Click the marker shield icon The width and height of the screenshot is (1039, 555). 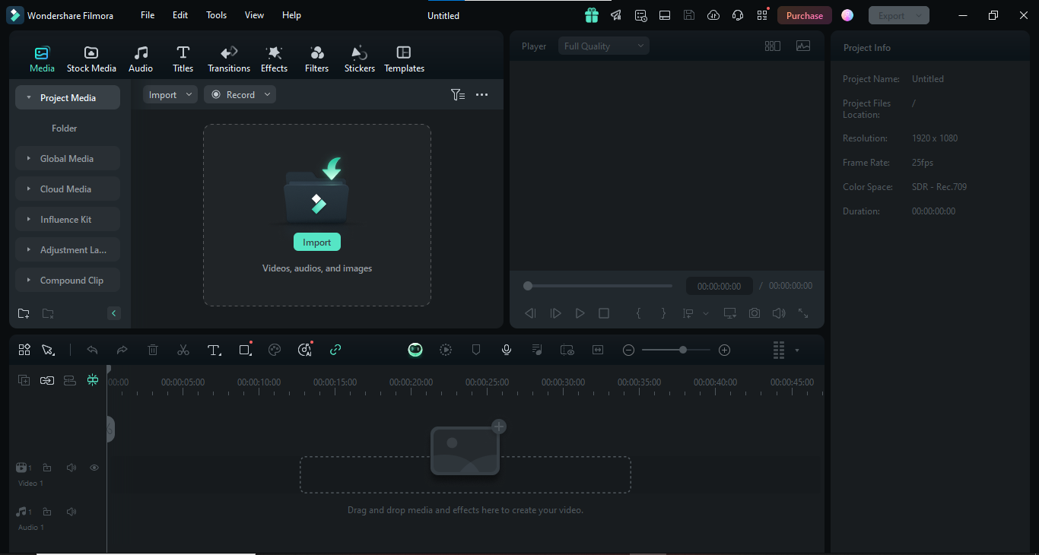476,350
